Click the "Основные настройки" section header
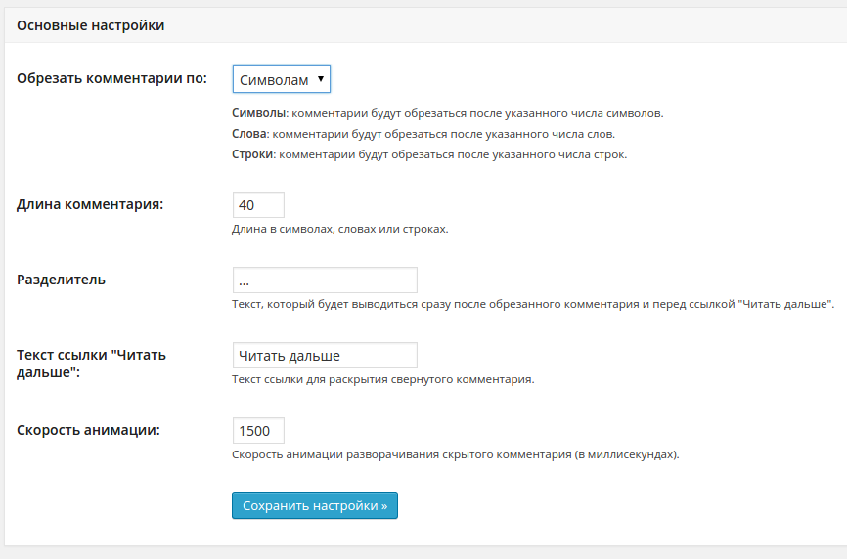The image size is (847, 559). point(91,25)
